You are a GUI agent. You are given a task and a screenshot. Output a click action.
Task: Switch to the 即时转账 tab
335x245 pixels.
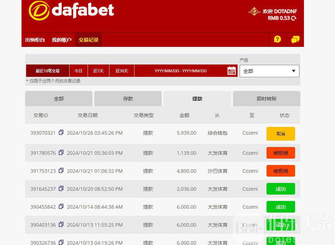[267, 99]
